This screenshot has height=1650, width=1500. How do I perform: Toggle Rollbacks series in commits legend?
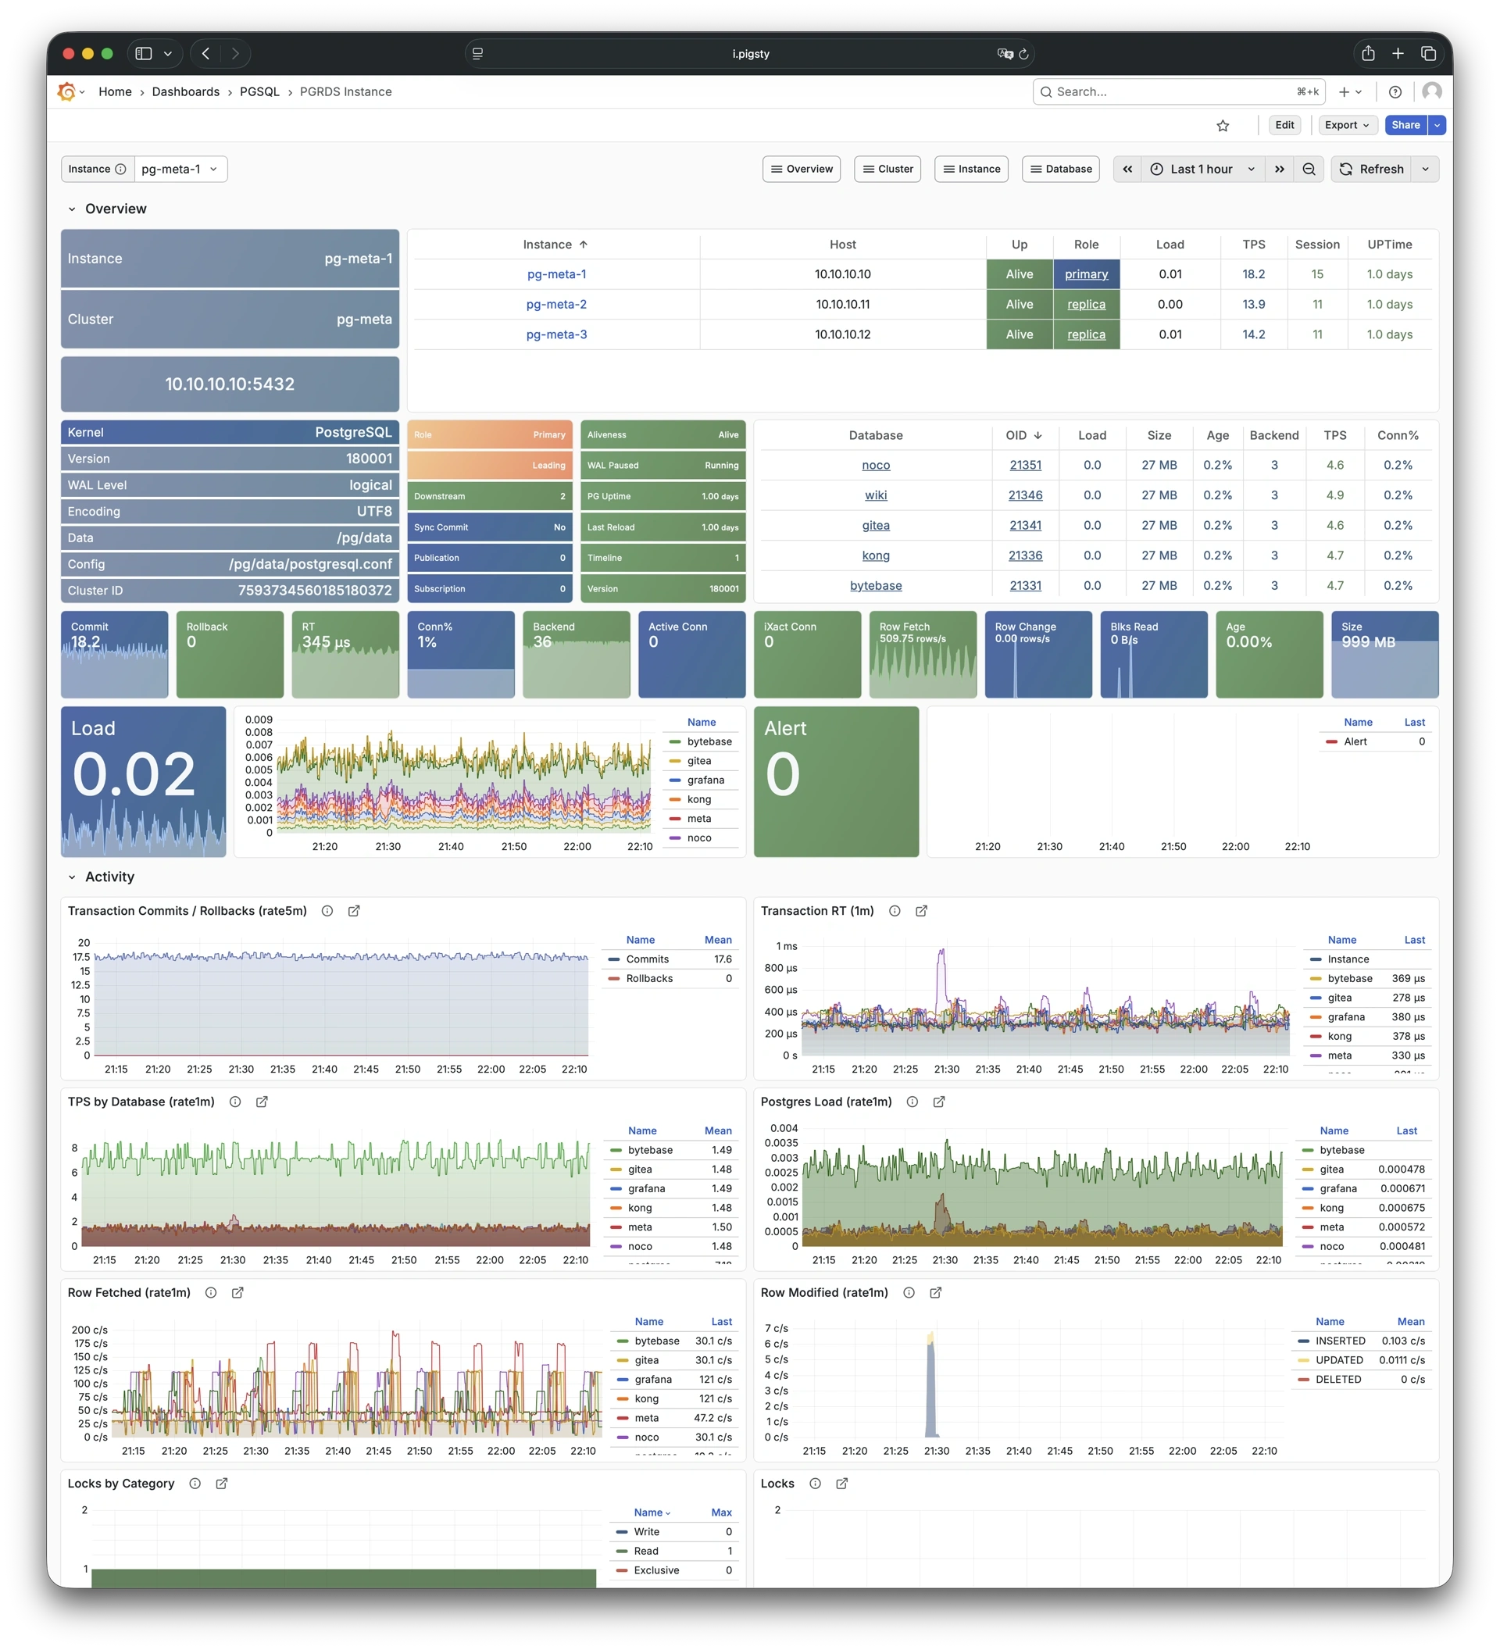(x=649, y=978)
